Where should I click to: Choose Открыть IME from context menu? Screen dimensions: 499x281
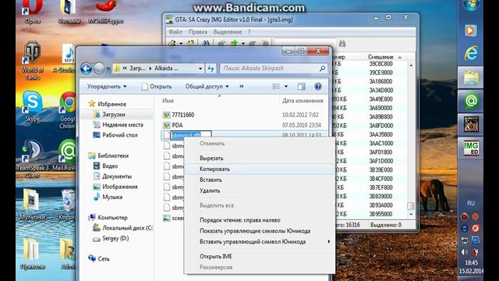(x=260, y=256)
